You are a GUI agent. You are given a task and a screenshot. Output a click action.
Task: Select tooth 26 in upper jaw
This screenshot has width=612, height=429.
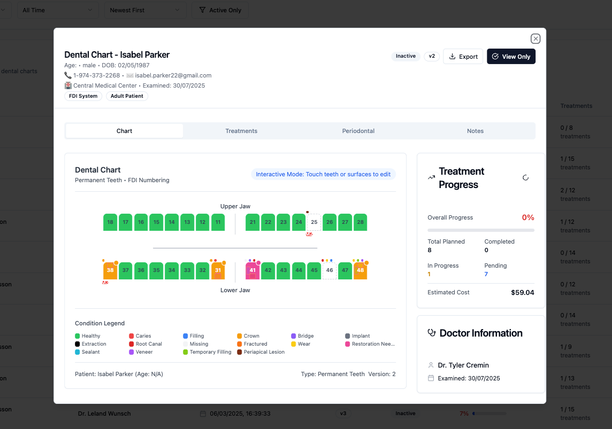click(x=330, y=222)
